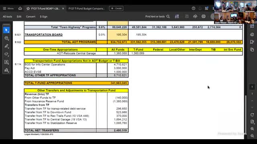Click the current page number box

pyautogui.click(x=252, y=87)
